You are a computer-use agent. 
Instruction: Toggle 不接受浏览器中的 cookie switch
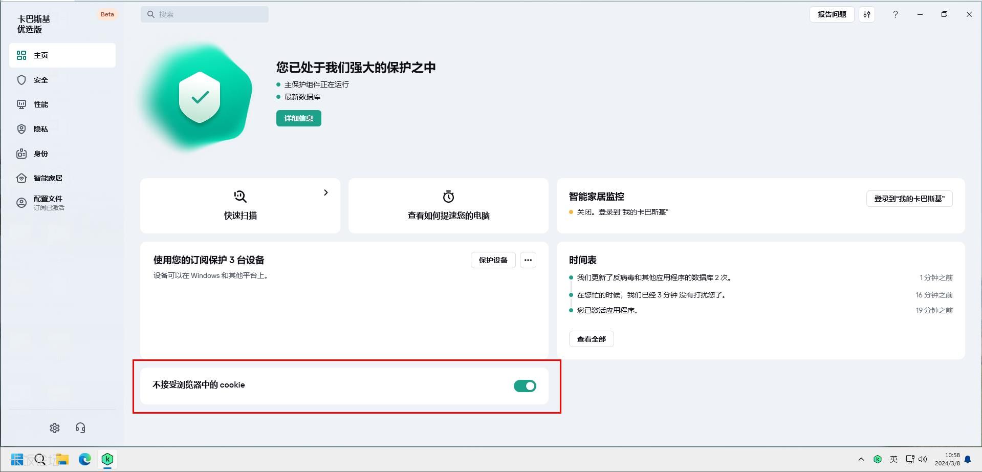point(525,386)
